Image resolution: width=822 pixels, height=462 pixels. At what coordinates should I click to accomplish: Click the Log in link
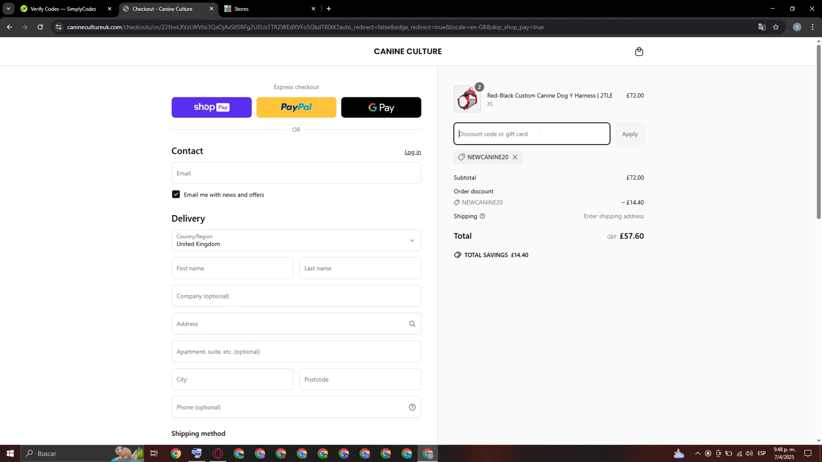(x=413, y=152)
